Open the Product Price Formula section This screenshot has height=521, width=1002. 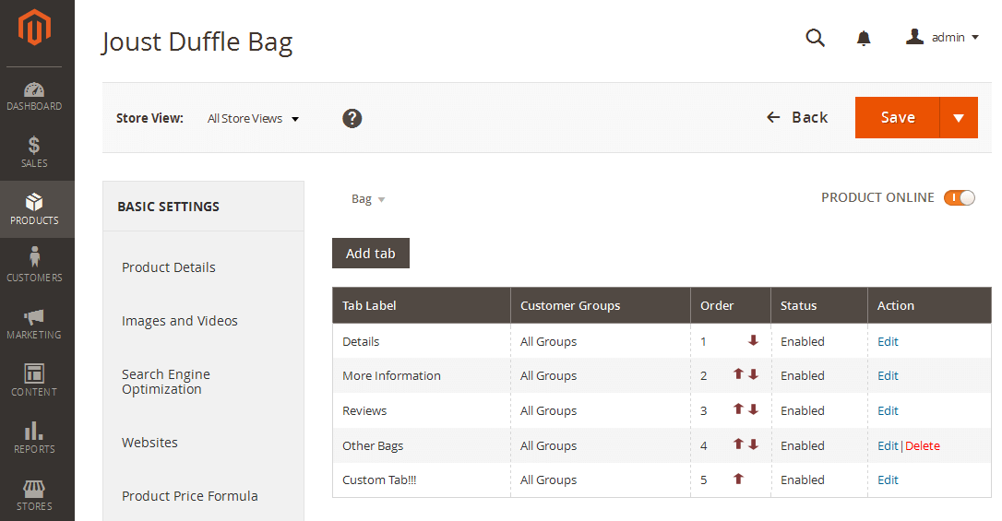[x=190, y=495]
